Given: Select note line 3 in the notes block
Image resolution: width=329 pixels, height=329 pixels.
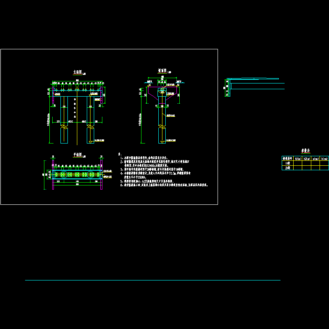Looking at the screenshot, I should 152,169.
